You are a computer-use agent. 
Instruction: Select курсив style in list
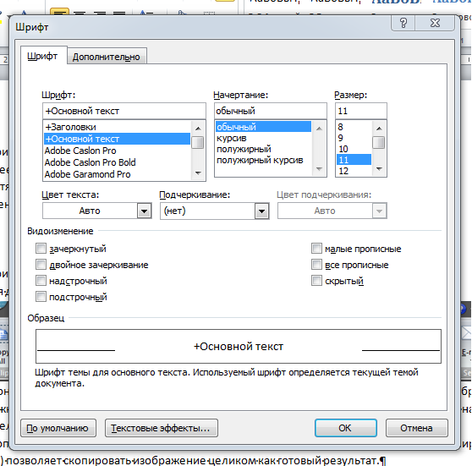click(263, 138)
